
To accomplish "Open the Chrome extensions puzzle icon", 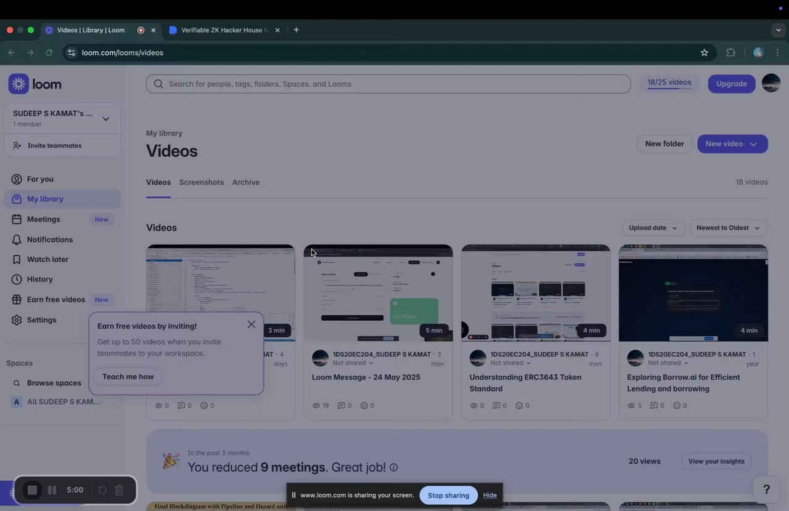I will 731,53.
